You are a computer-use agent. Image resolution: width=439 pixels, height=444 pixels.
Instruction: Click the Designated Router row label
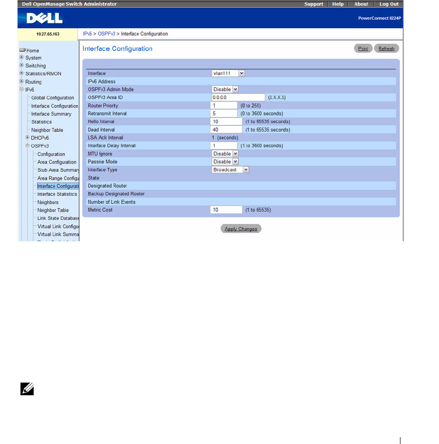107,186
